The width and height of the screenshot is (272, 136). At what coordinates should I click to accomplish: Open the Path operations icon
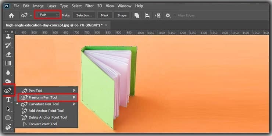click(x=137, y=15)
